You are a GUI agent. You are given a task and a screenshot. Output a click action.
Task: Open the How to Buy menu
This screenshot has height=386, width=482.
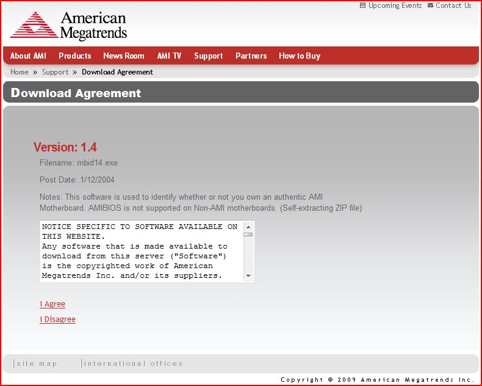300,56
